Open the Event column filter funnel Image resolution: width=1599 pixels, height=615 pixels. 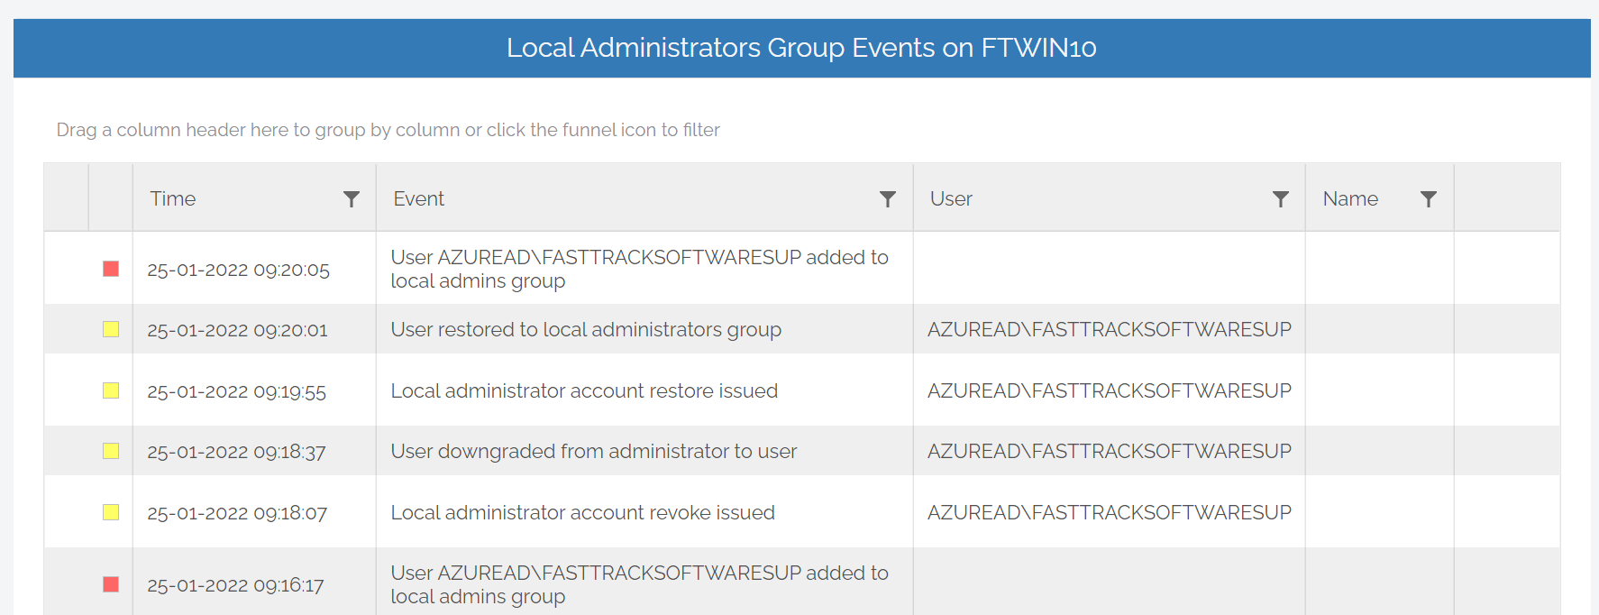pos(888,199)
